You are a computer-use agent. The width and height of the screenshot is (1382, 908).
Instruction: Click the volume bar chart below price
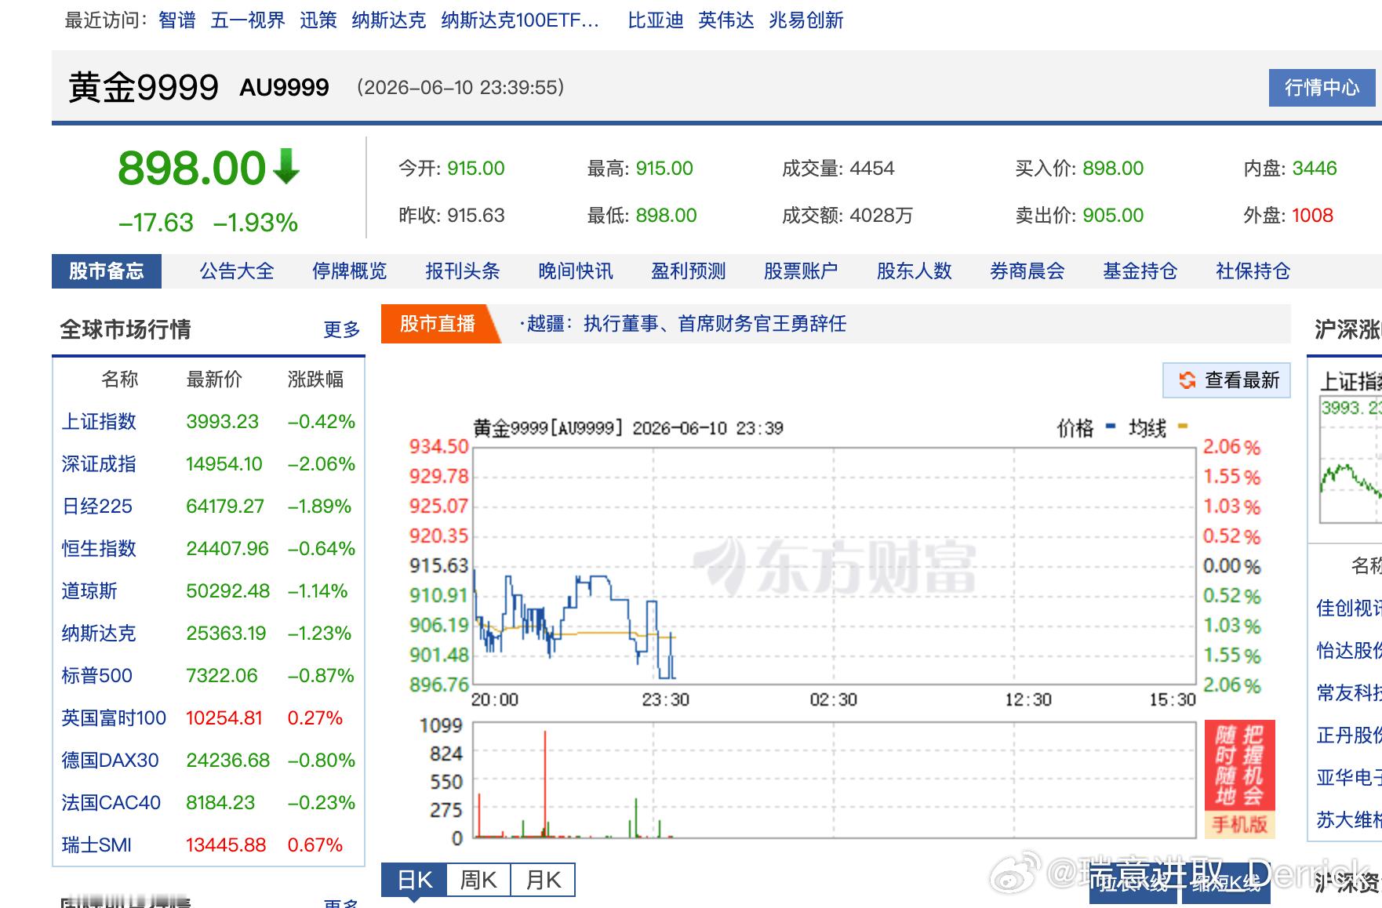point(834,781)
